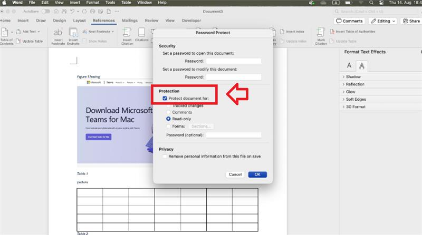The width and height of the screenshot is (422, 235).
Task: Open the Table menu in menu bar
Action: [x=126, y=3]
